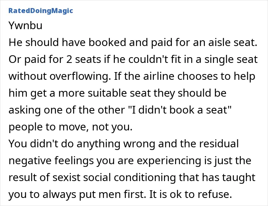Click the phrase aisle seat
Viewport: 268px width, 206px height.
coord(233,42)
